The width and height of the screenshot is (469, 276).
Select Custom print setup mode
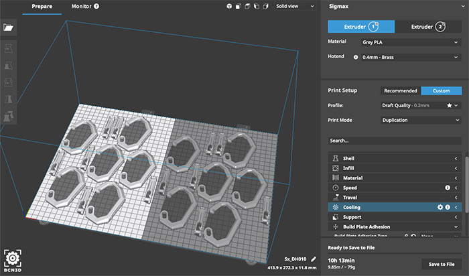click(441, 91)
